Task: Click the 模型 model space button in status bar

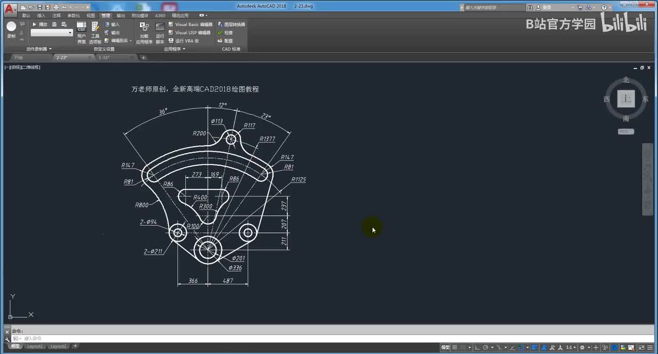Action: pyautogui.click(x=446, y=347)
